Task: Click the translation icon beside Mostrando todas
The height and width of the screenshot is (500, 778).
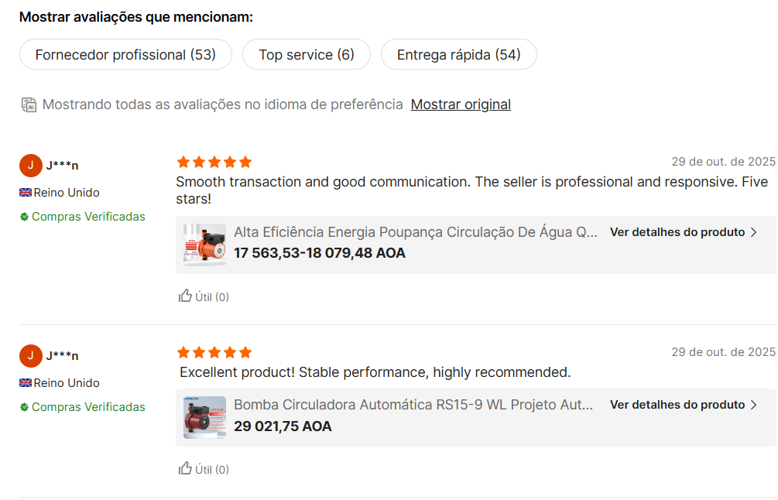Action: pos(29,104)
